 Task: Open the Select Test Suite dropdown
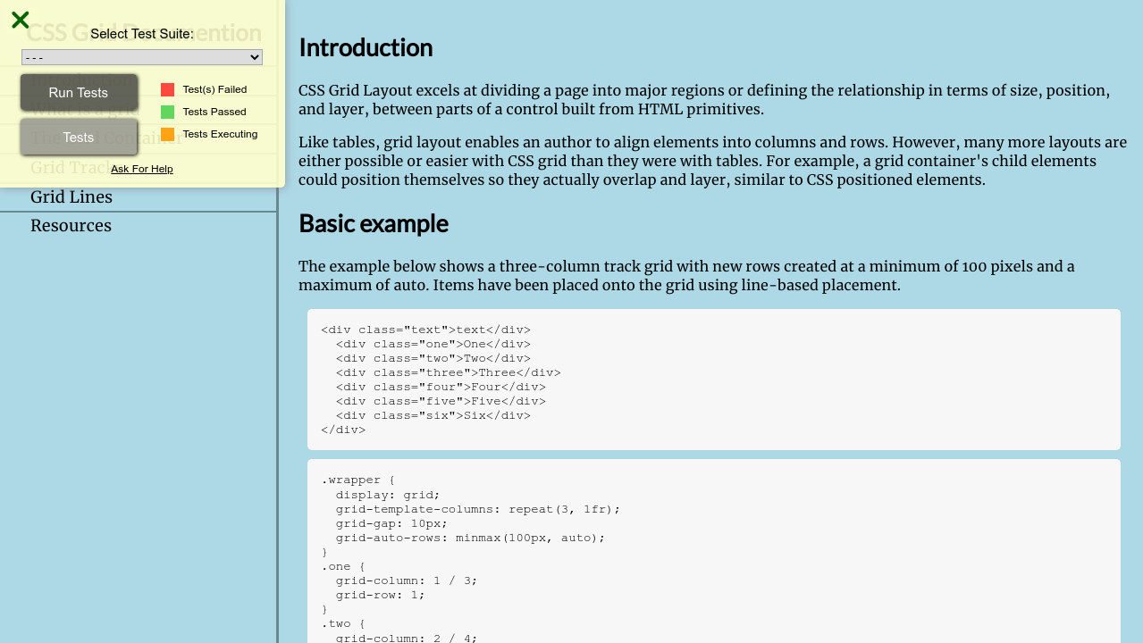tap(141, 57)
